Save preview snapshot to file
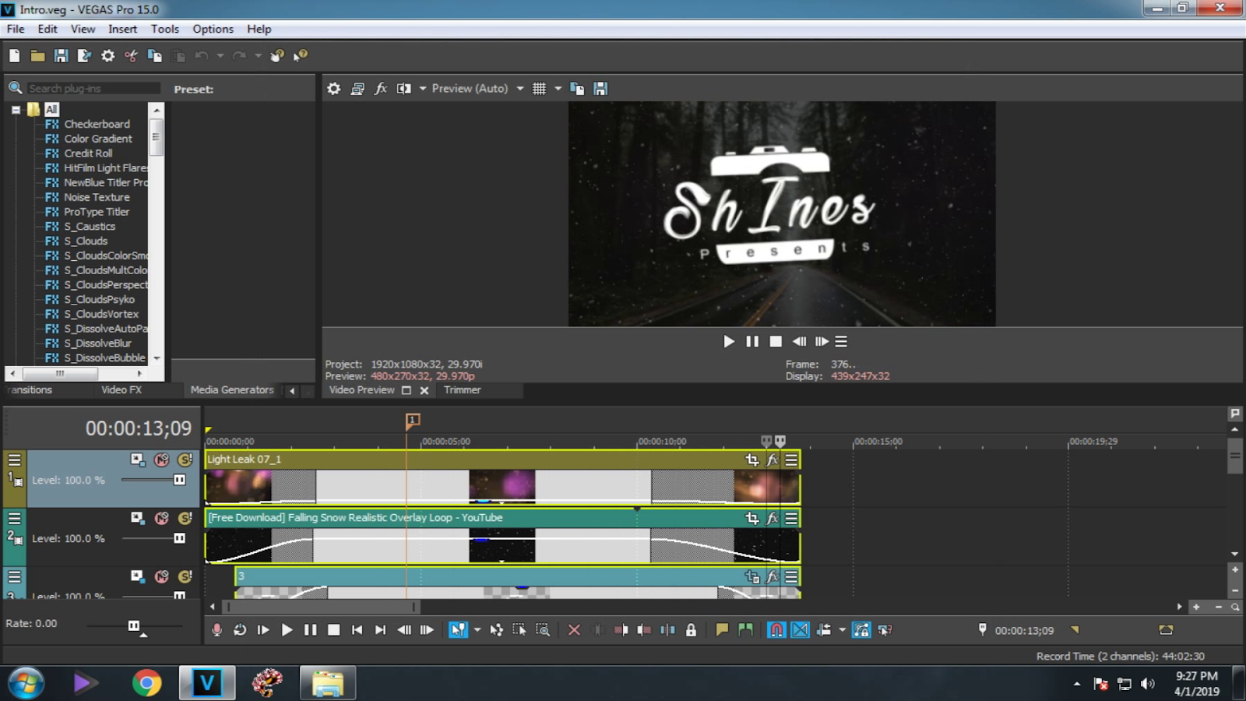Screen dimensions: 1246x701 [600, 89]
